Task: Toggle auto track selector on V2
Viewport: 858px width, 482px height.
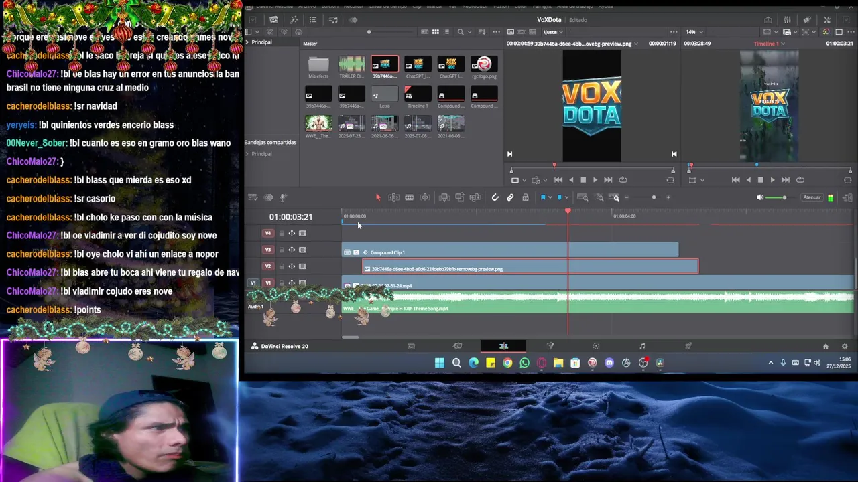Action: click(292, 266)
